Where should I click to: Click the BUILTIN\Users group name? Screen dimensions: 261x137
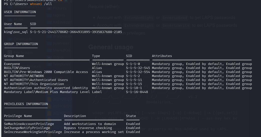pyautogui.click(x=17, y=68)
